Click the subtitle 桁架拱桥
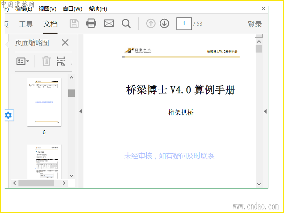 tap(181, 113)
